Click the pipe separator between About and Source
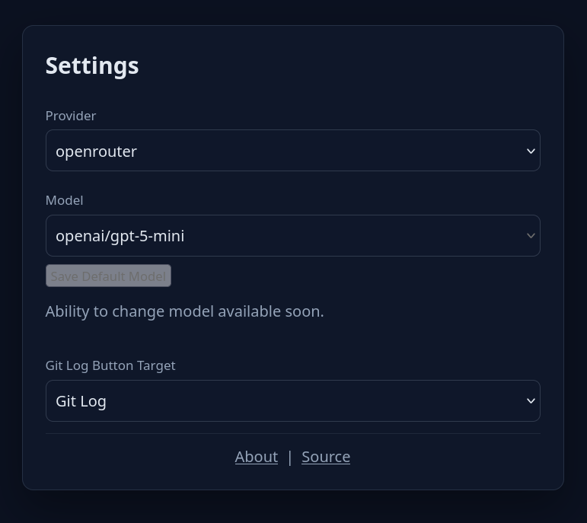Image resolution: width=587 pixels, height=523 pixels. point(289,457)
